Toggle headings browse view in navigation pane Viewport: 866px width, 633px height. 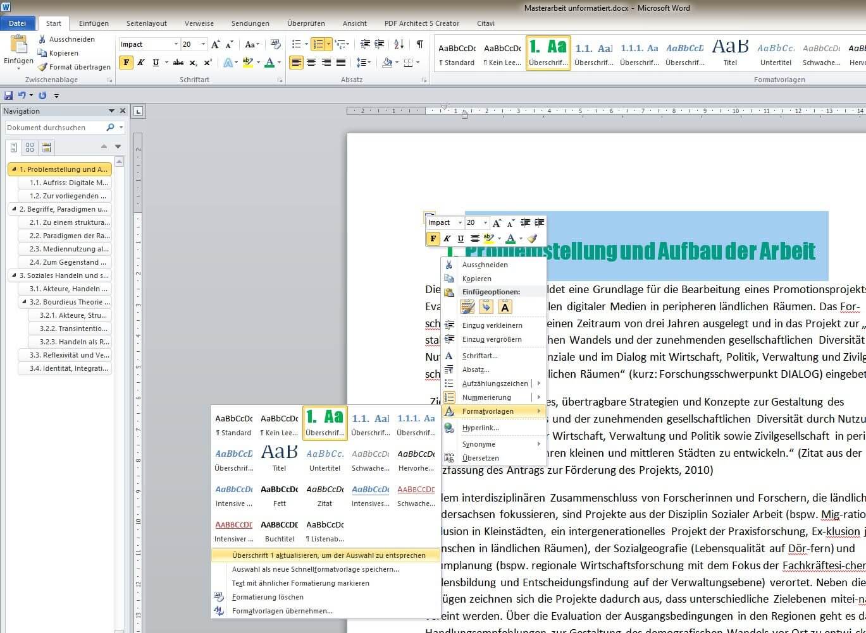pos(13,148)
